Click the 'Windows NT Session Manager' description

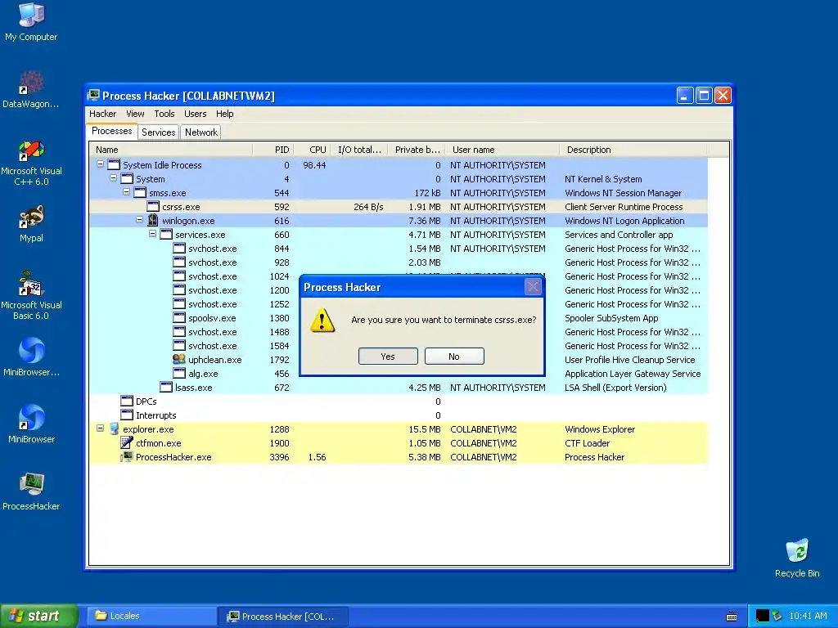pyautogui.click(x=623, y=193)
